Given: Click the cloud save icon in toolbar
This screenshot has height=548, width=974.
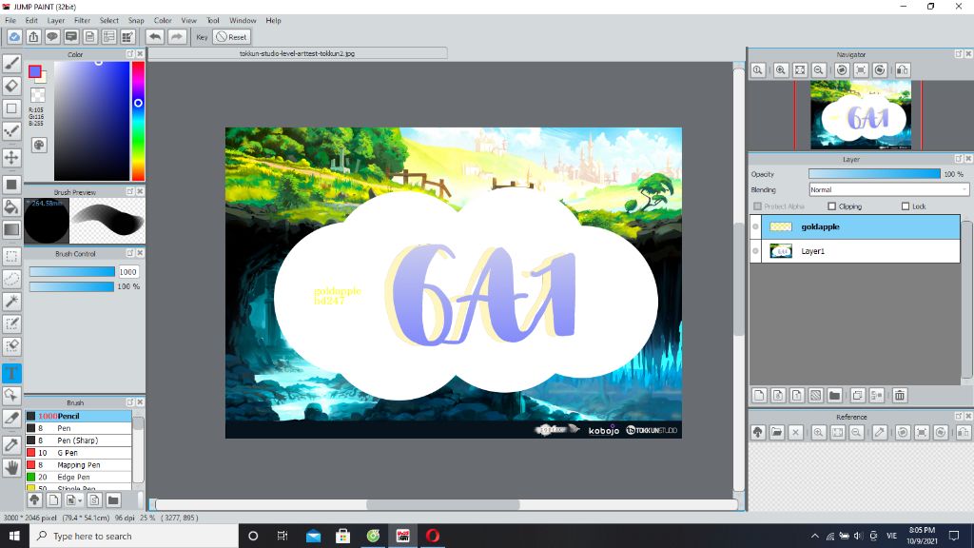Looking at the screenshot, I should 14,37.
